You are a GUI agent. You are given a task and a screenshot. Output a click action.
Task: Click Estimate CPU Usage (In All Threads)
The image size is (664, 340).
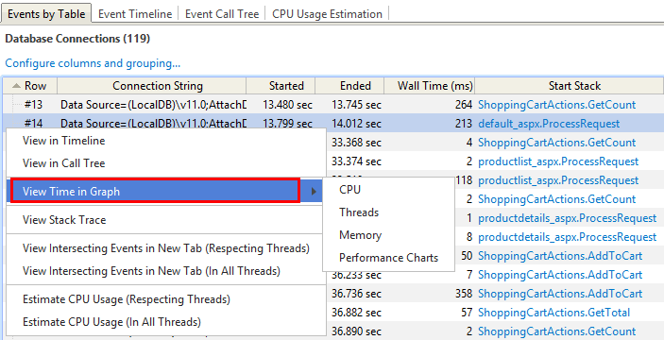[111, 322]
